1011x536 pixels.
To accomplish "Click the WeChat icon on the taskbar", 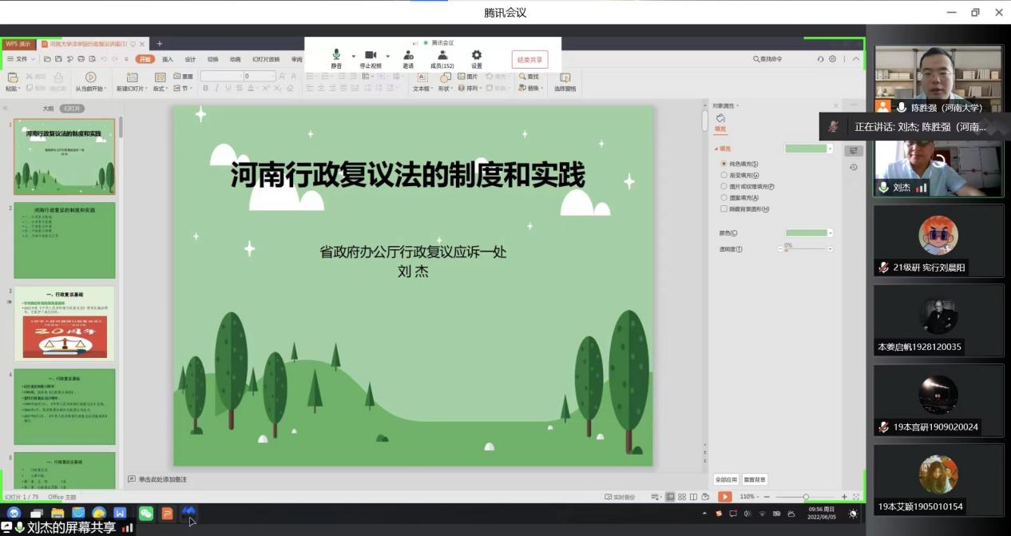I will pyautogui.click(x=146, y=515).
